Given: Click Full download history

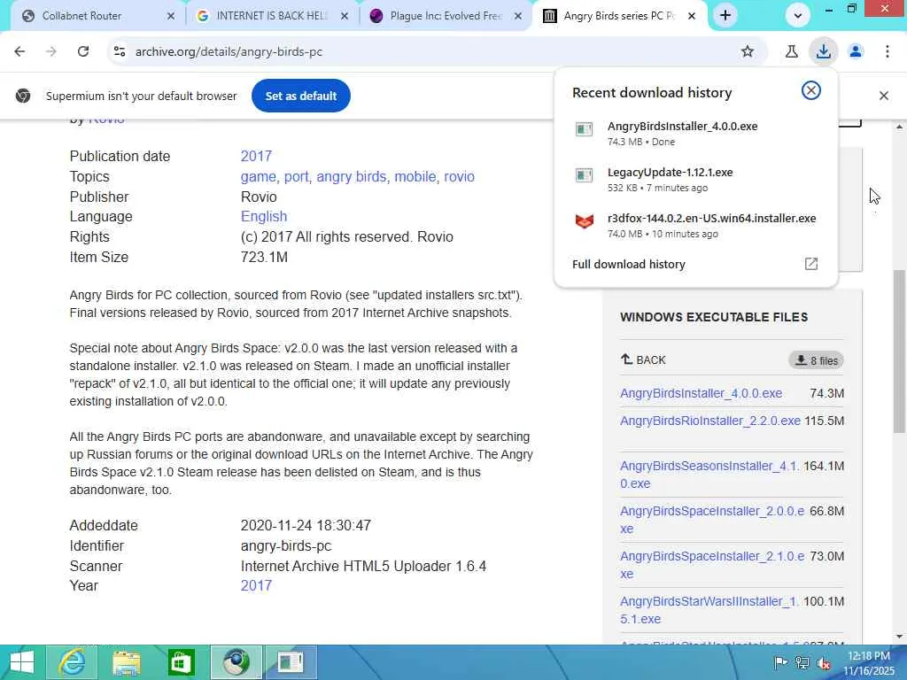Looking at the screenshot, I should pos(629,264).
